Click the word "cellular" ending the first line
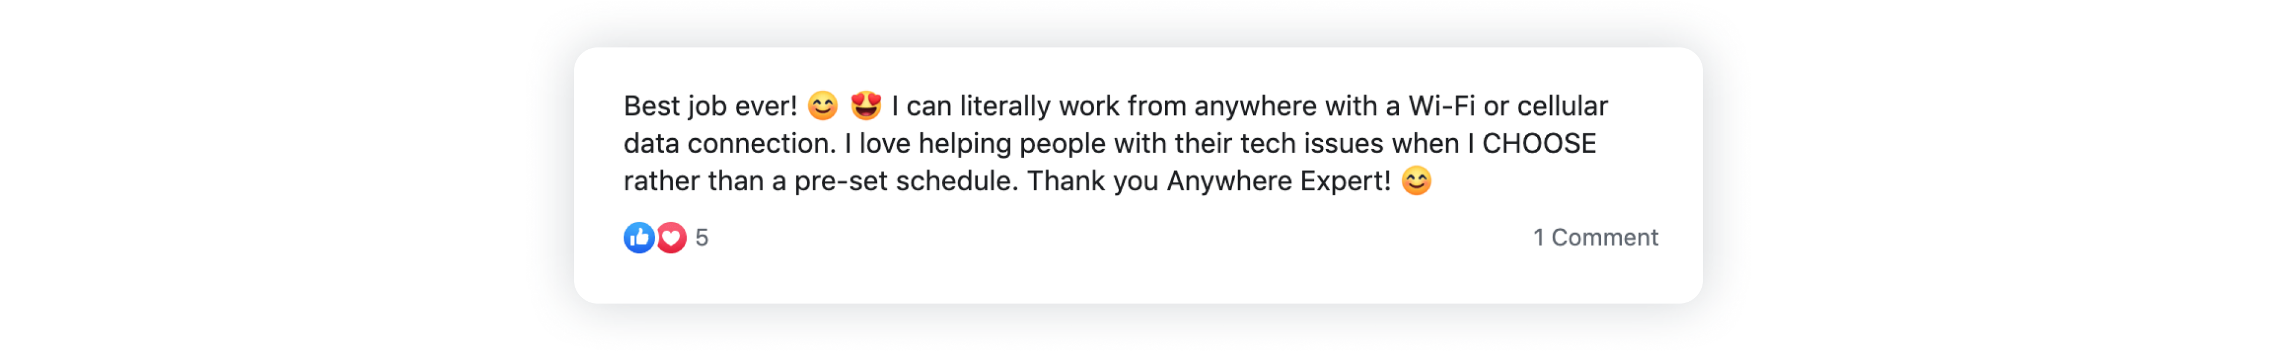2277x351 pixels. tap(1563, 106)
